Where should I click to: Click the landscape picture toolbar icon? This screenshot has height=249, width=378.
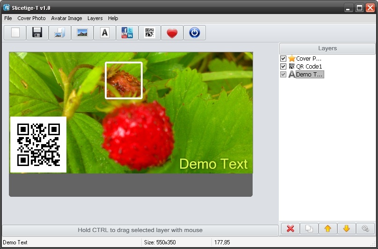click(82, 33)
